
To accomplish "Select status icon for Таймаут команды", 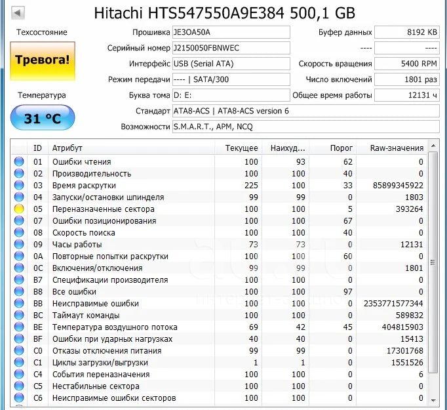I will pyautogui.click(x=19, y=315).
